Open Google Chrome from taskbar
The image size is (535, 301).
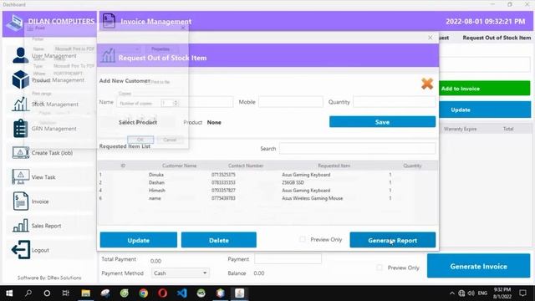click(143, 293)
